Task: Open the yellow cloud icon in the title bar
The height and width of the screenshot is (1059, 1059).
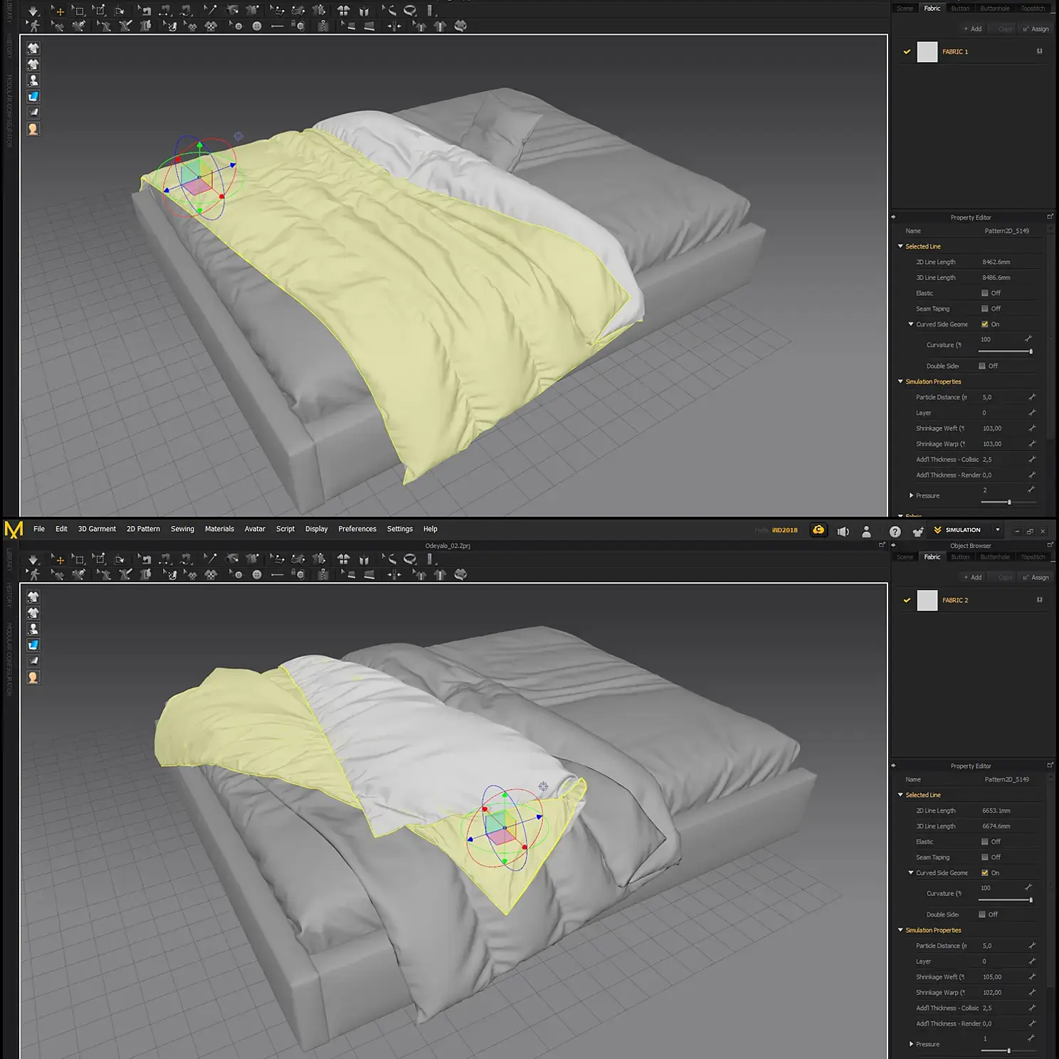Action: click(x=818, y=530)
